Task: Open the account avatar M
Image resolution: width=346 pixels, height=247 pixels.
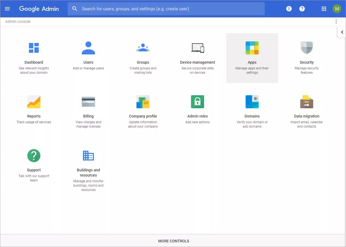Action: (337, 9)
